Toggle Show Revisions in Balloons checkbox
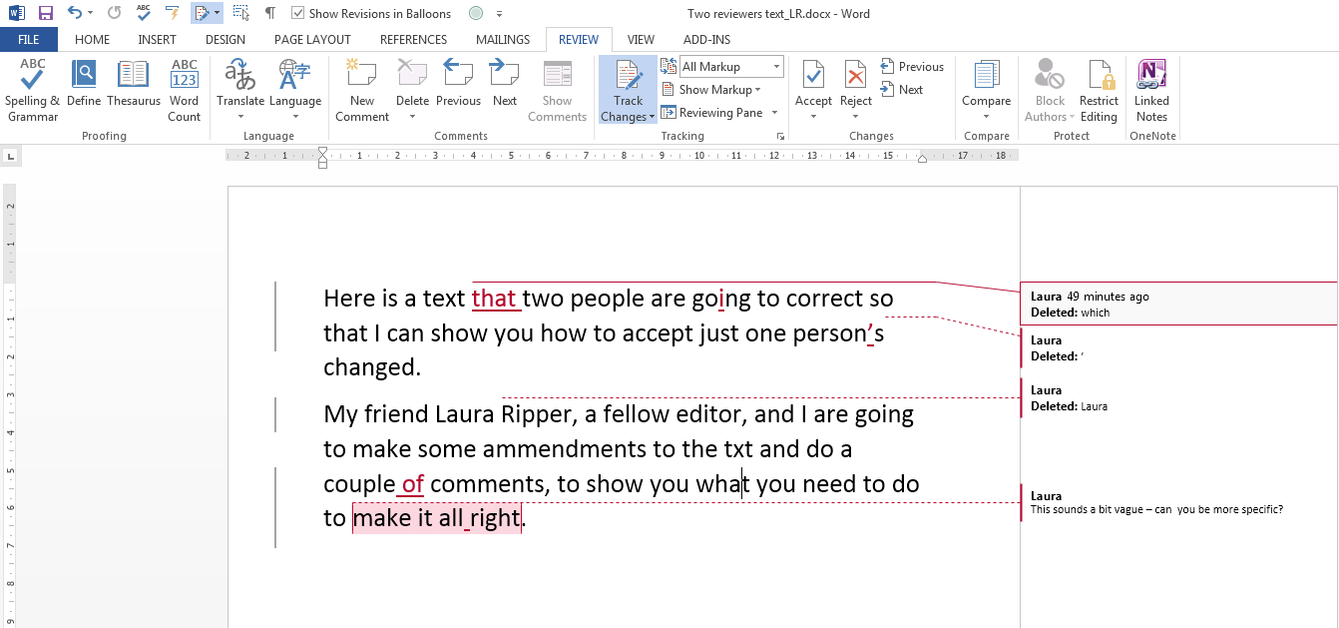This screenshot has height=628, width=1339. coord(298,14)
